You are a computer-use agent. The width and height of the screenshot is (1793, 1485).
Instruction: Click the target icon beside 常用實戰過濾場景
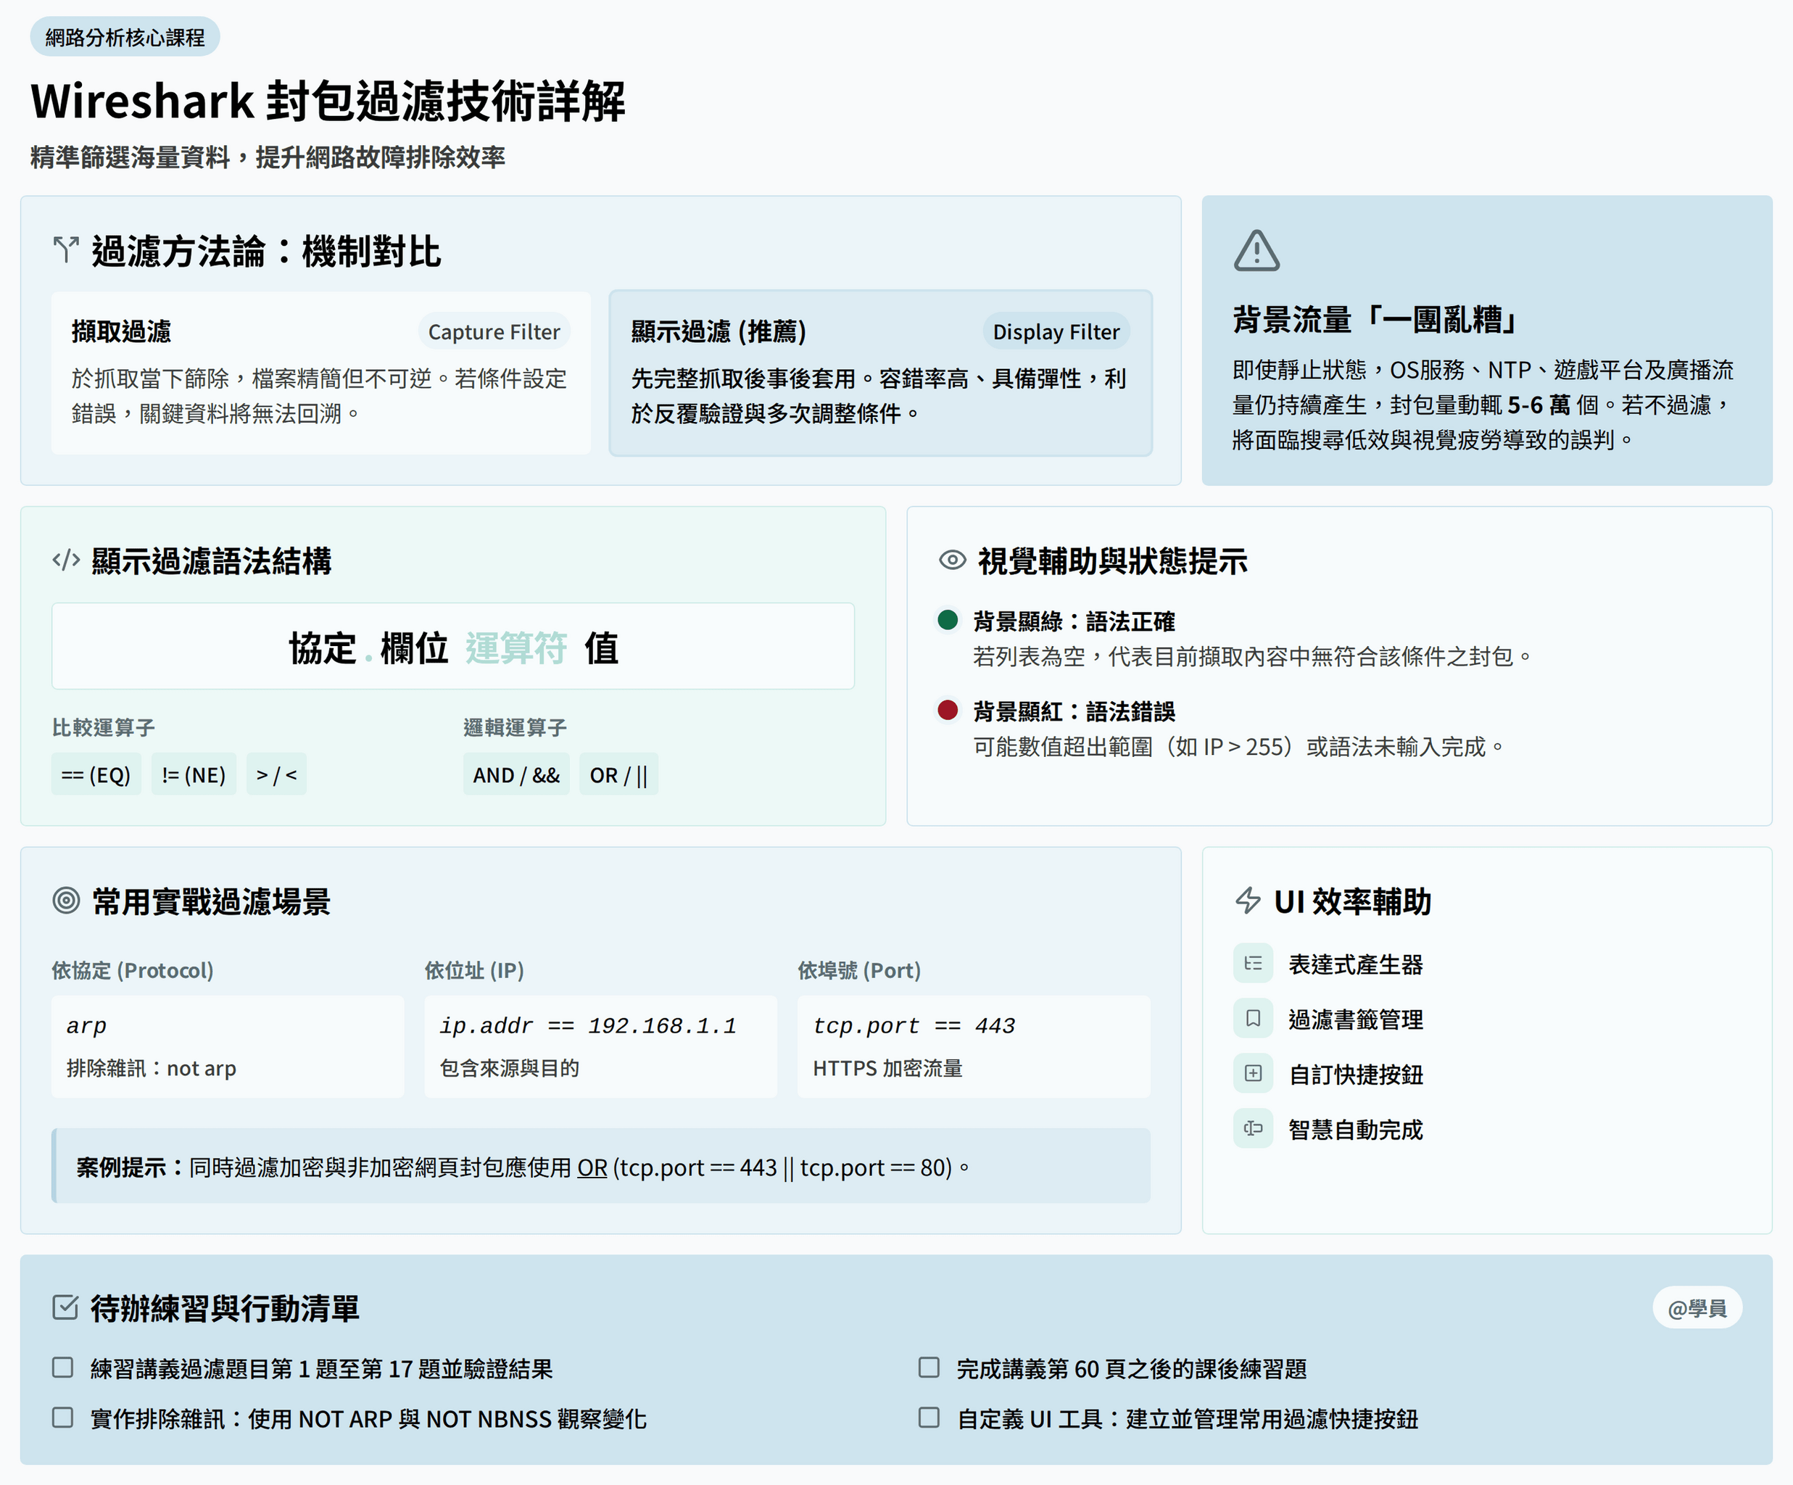click(x=67, y=900)
